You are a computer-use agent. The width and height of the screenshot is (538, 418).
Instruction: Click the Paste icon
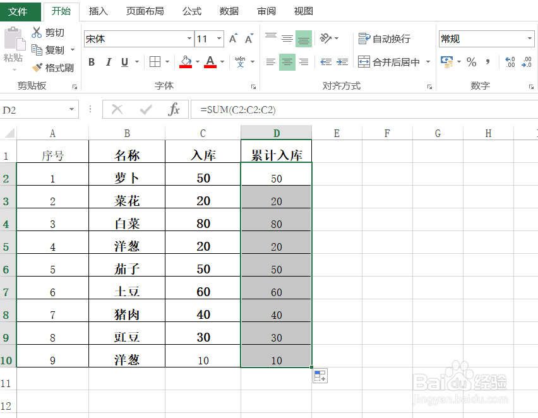15,38
